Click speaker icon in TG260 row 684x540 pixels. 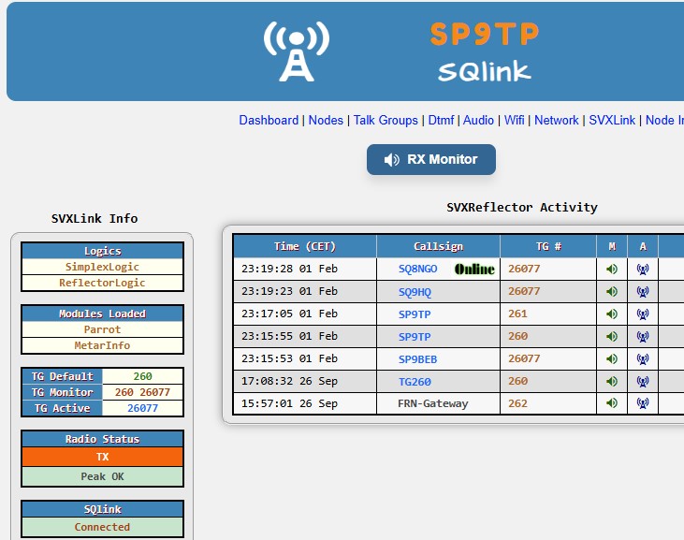point(612,381)
